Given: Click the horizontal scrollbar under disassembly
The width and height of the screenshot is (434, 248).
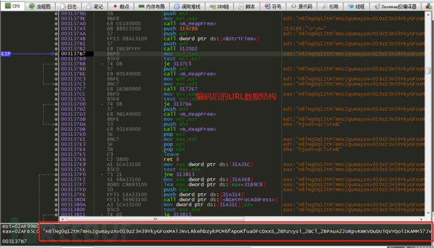Looking at the screenshot, I should point(242,219).
